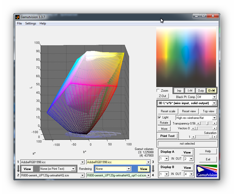This screenshot has height=194, width=234.
Task: Click the right arrow of Transparency slider
Action: (x=215, y=123)
